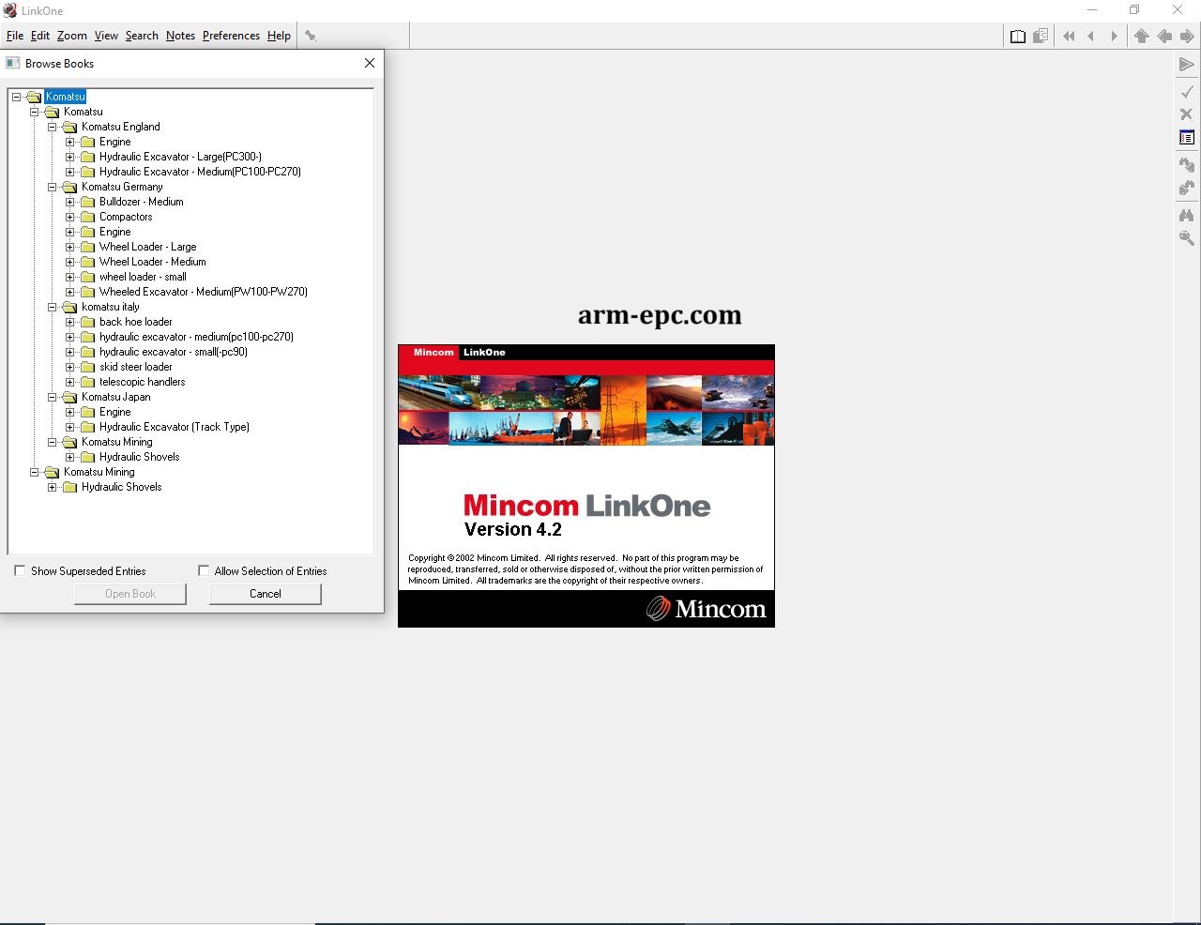1201x925 pixels.
Task: Open the Notes menu
Action: click(180, 36)
